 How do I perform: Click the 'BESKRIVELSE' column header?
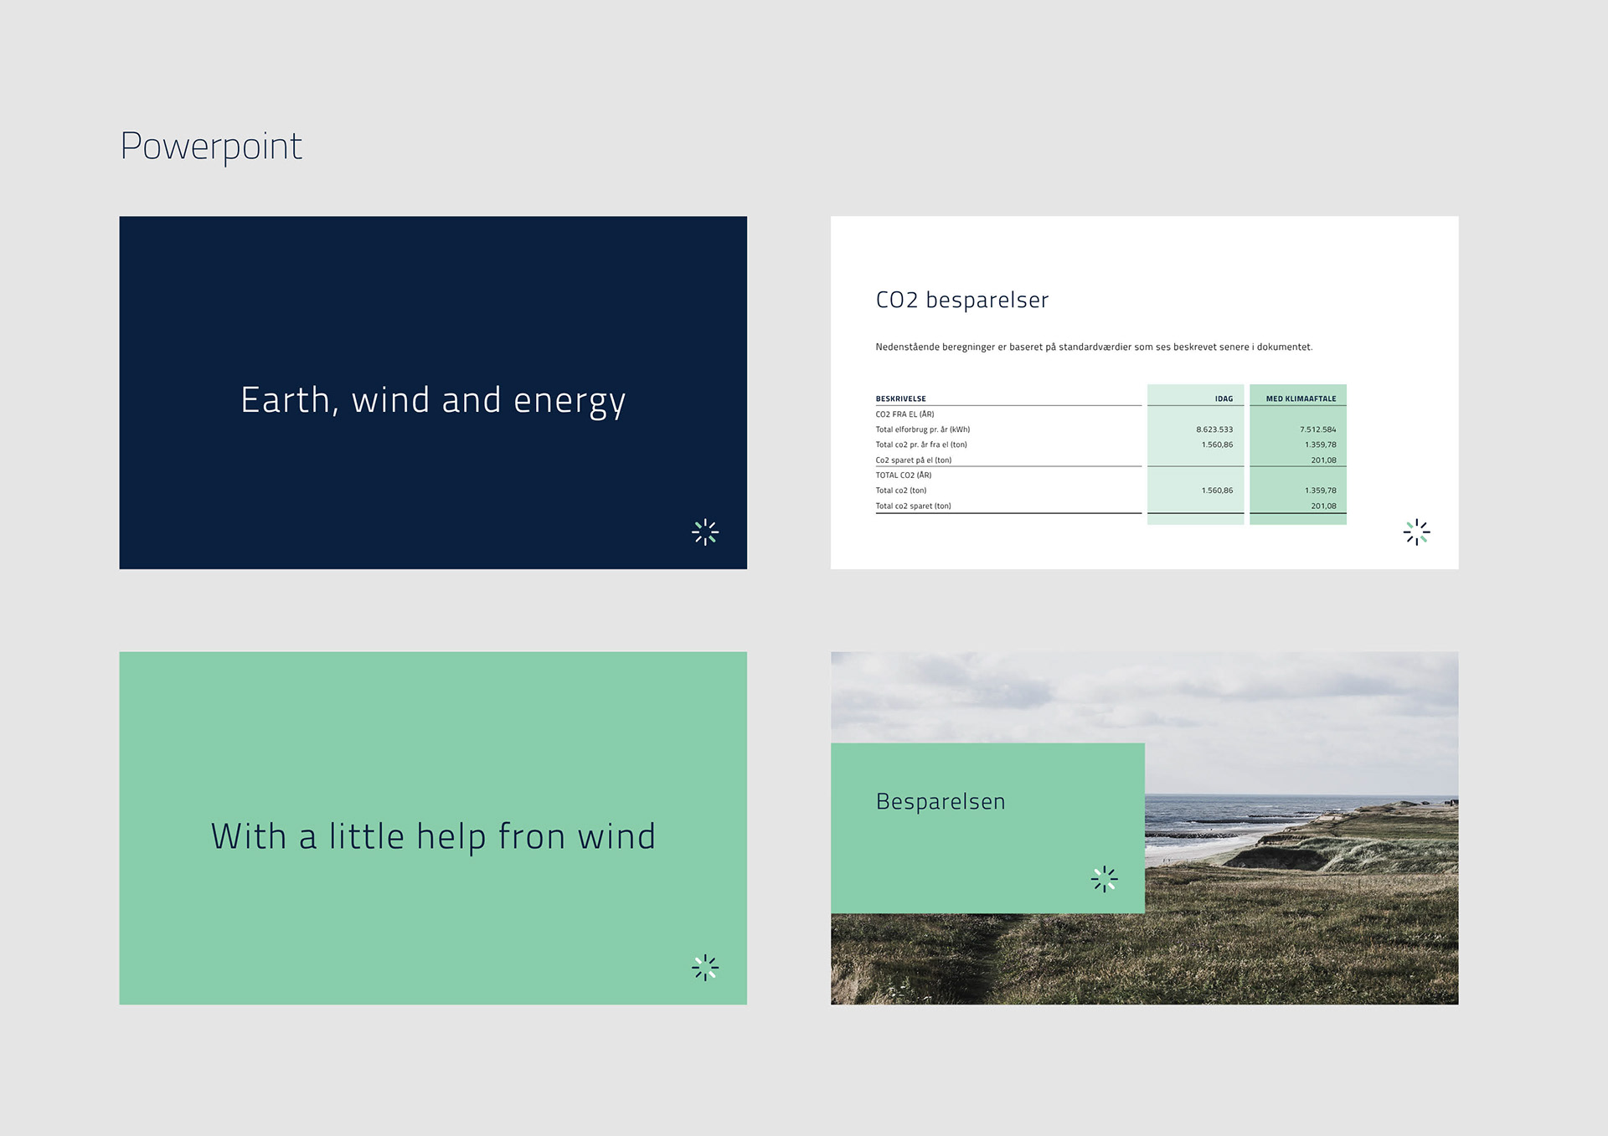pyautogui.click(x=900, y=398)
